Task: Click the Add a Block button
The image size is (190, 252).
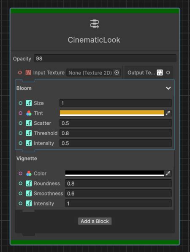Action: pos(95,221)
